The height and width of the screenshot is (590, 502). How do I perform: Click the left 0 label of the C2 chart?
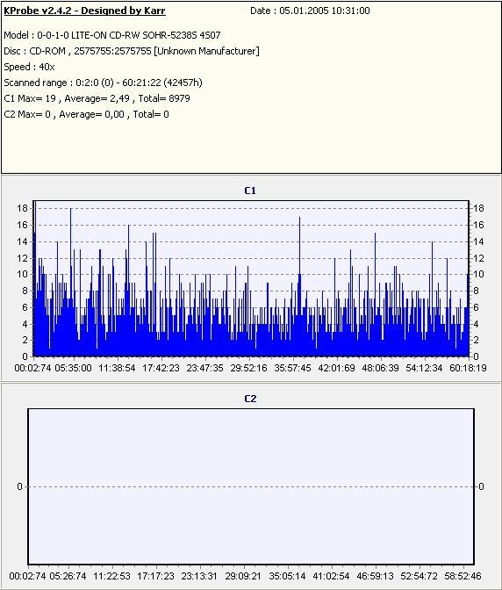(19, 487)
